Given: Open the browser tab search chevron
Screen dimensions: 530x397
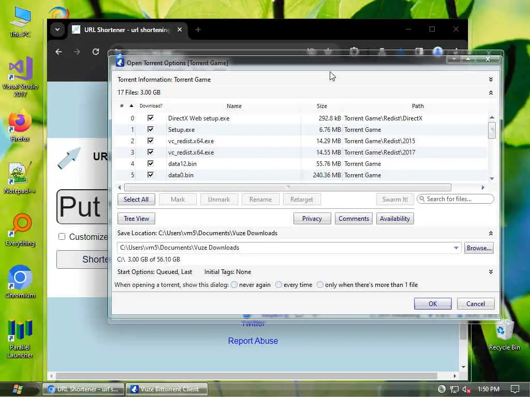Looking at the screenshot, I should (57, 29).
